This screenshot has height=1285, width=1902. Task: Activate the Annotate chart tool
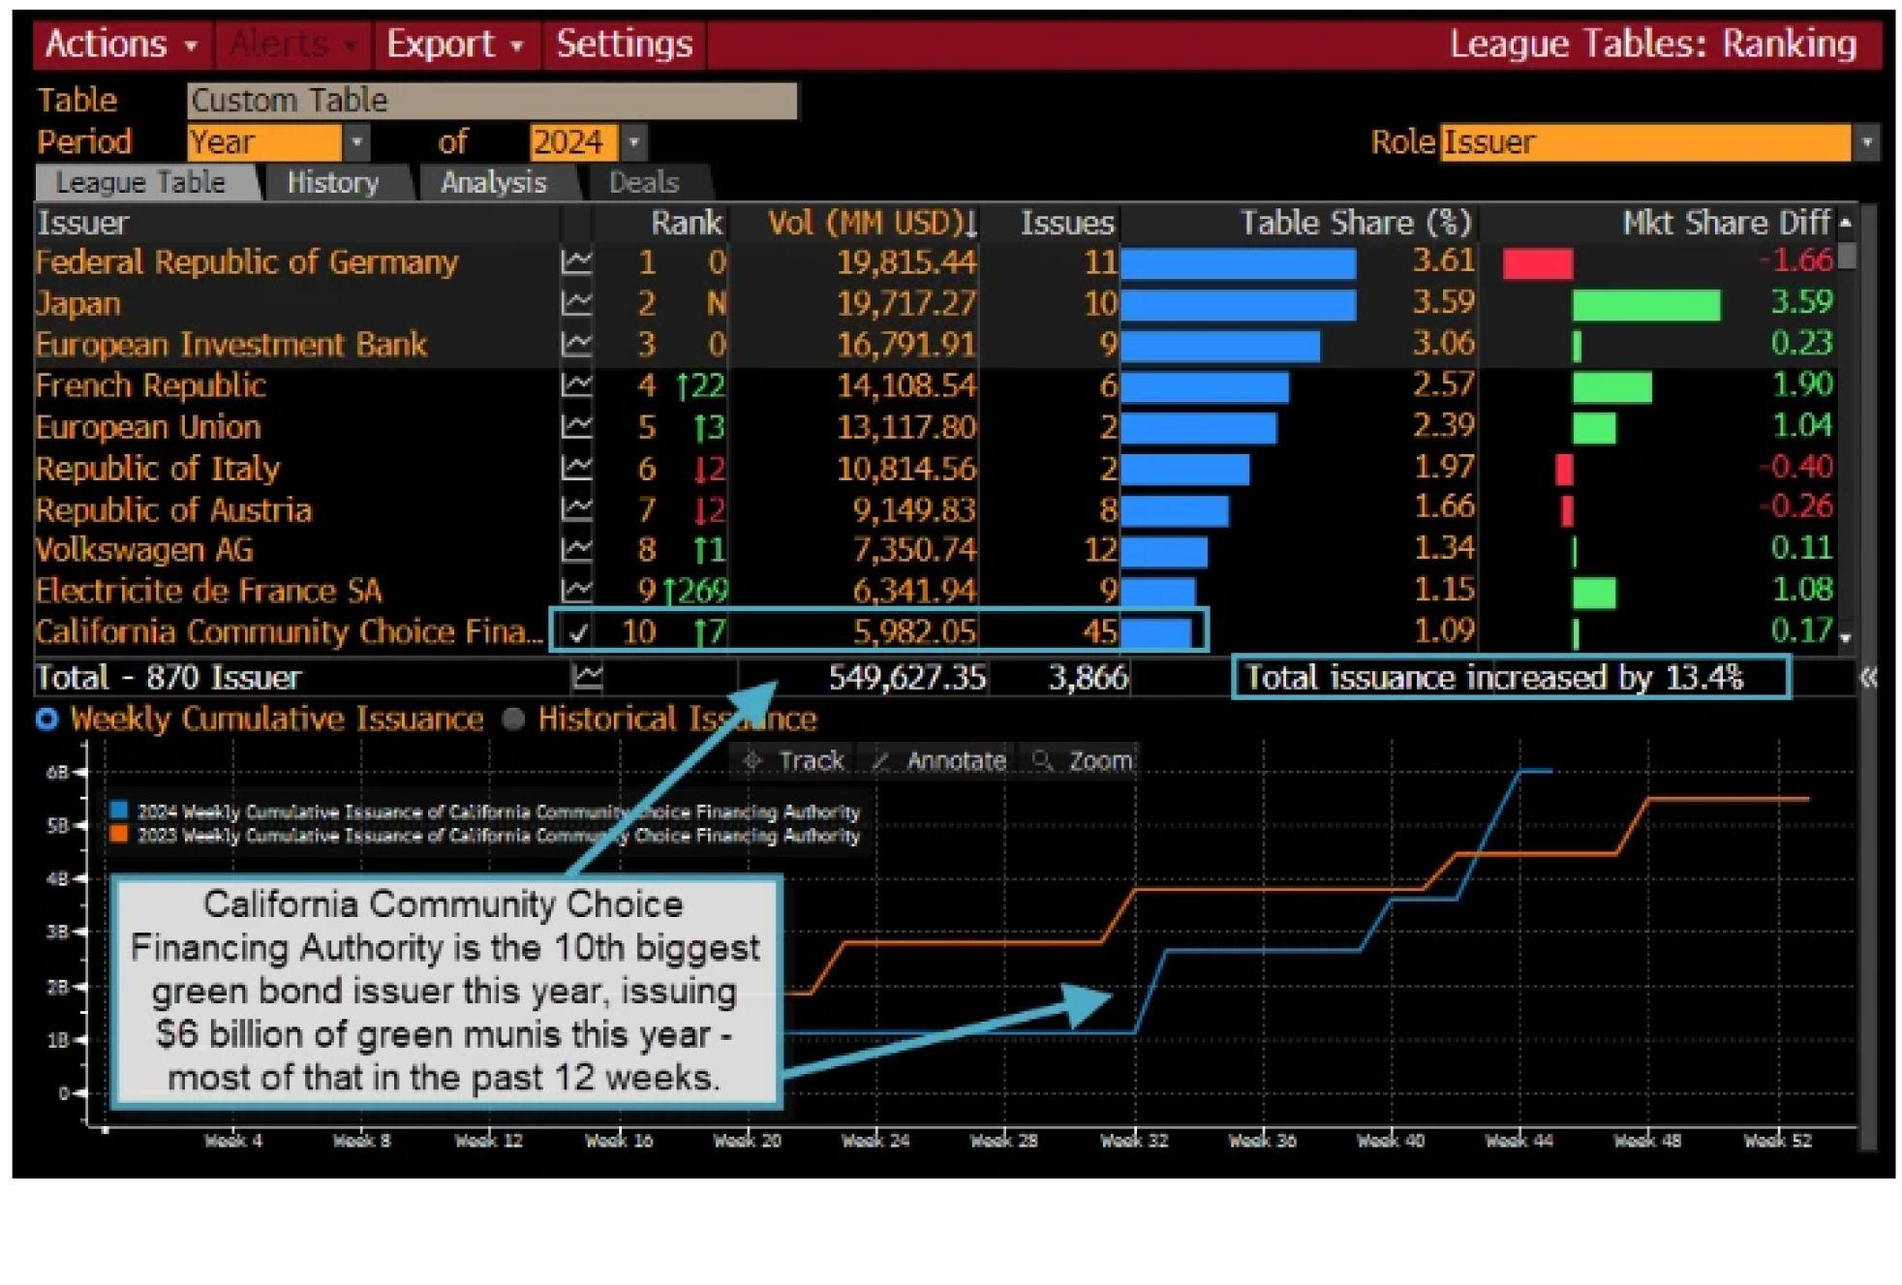(938, 761)
